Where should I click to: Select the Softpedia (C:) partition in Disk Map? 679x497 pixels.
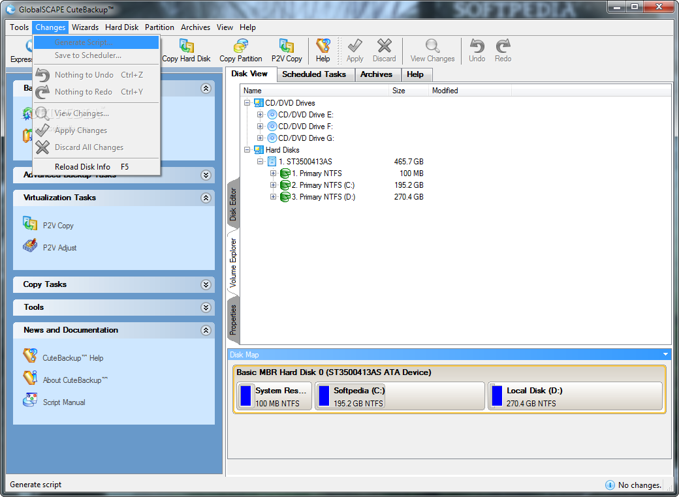point(400,396)
